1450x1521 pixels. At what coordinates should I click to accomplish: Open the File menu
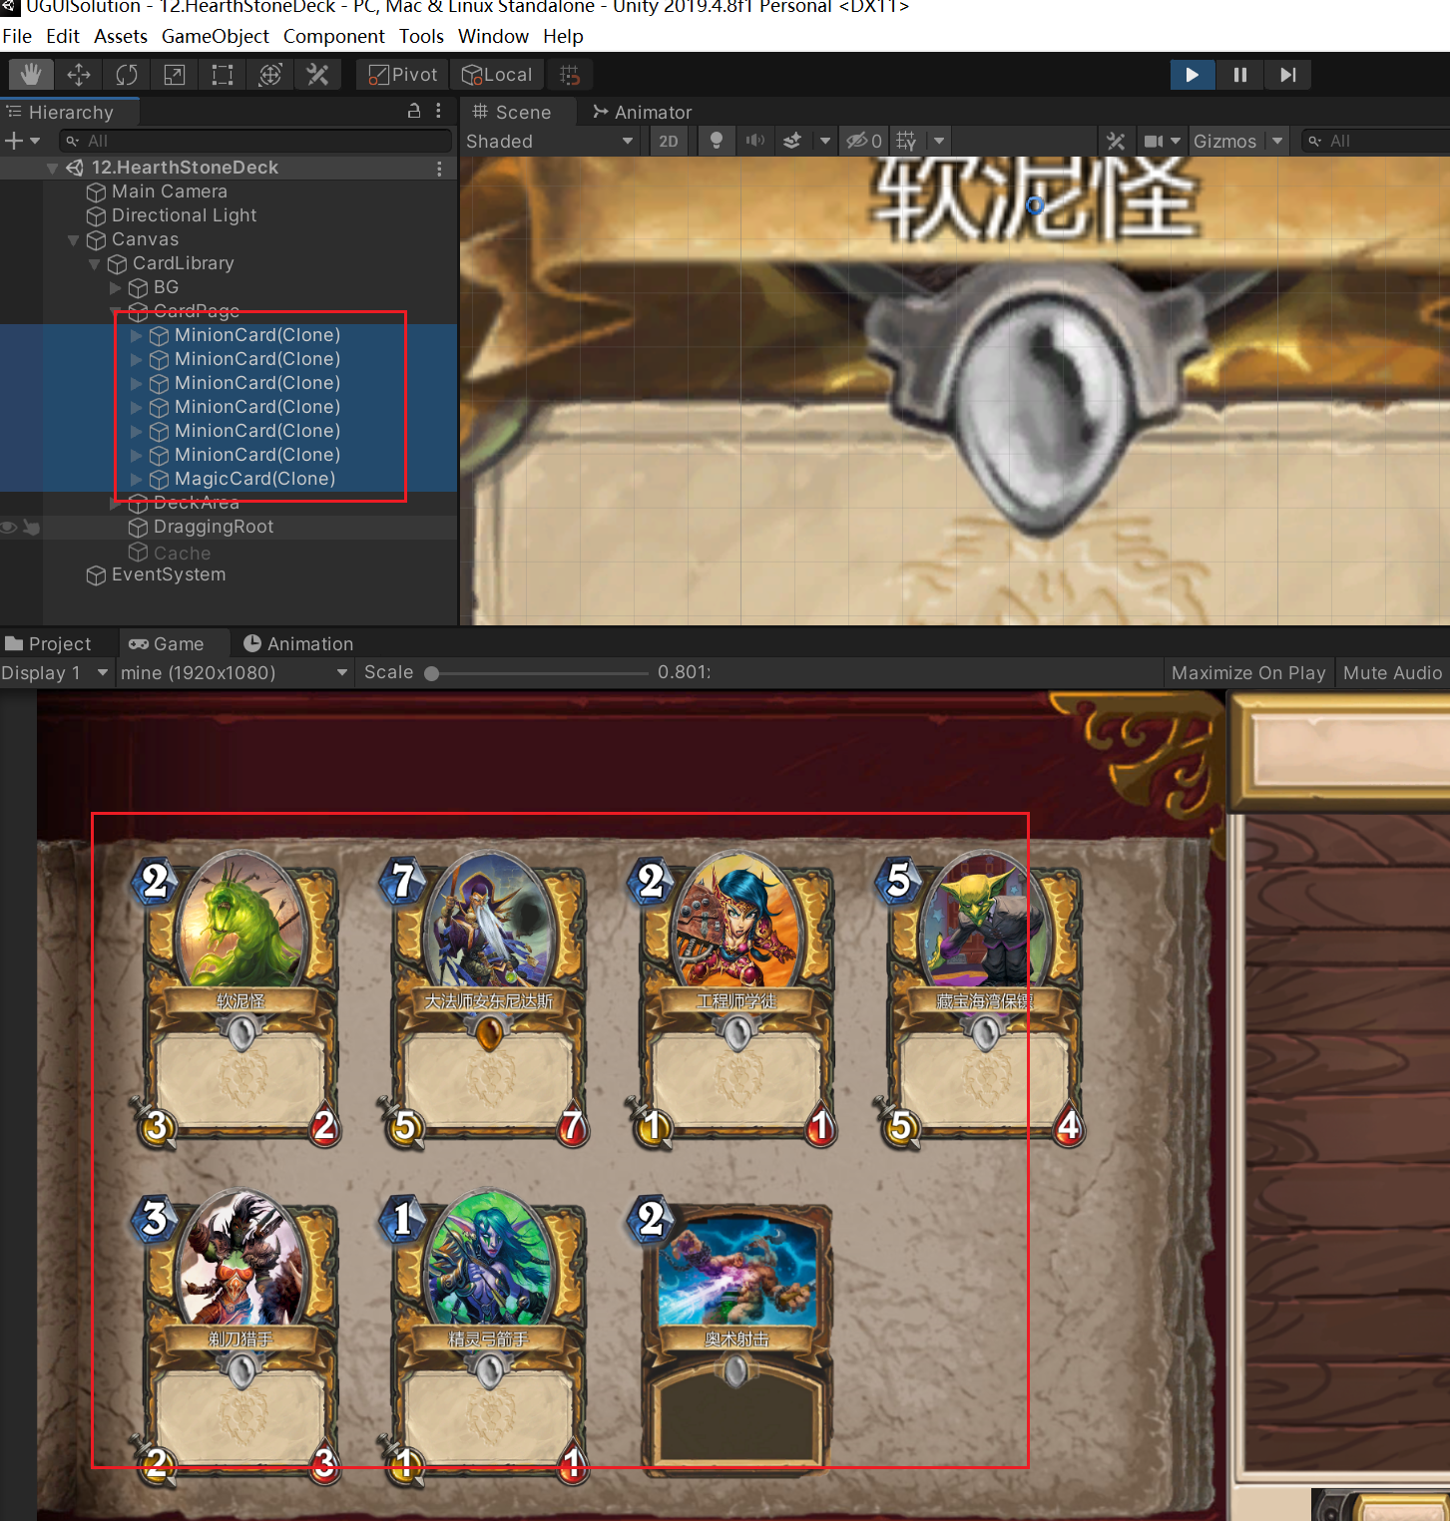tap(17, 36)
